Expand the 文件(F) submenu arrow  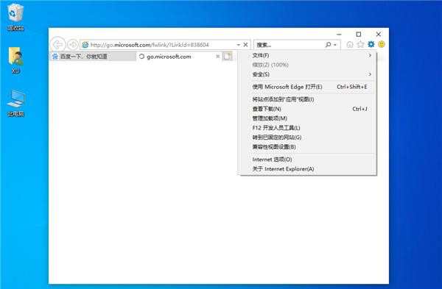[370, 55]
